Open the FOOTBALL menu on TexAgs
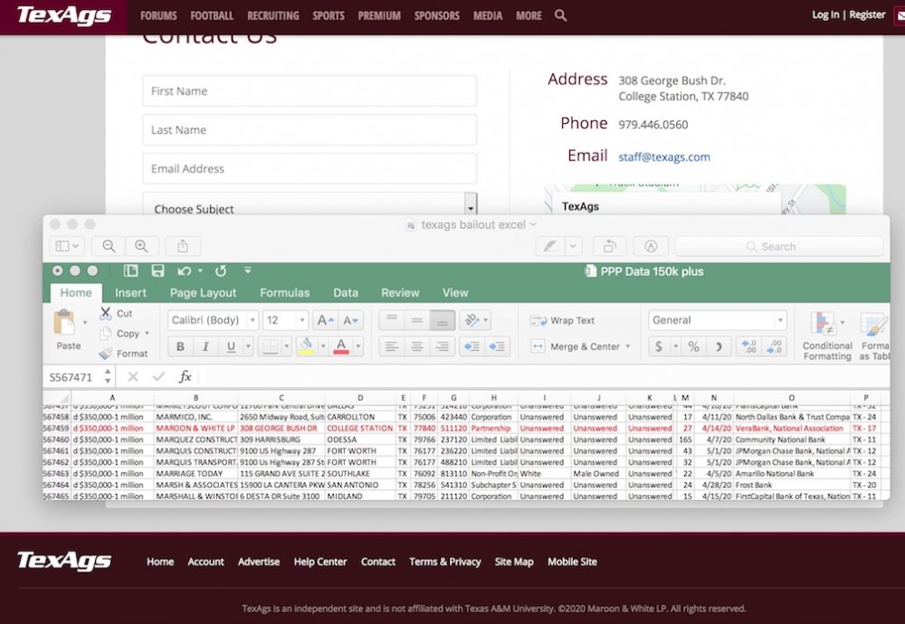The height and width of the screenshot is (624, 905). 211,15
